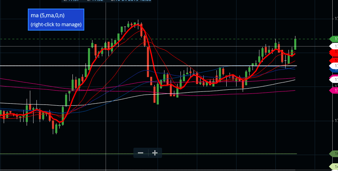
Task: Click the lowest magenta price tag on axis
Action: pyautogui.click(x=334, y=90)
